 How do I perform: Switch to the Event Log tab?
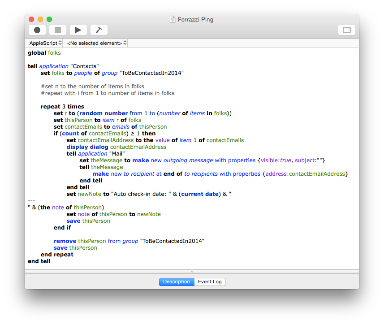point(210,282)
